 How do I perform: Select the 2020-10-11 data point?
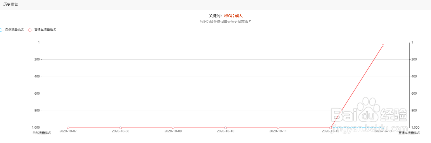point(278,128)
